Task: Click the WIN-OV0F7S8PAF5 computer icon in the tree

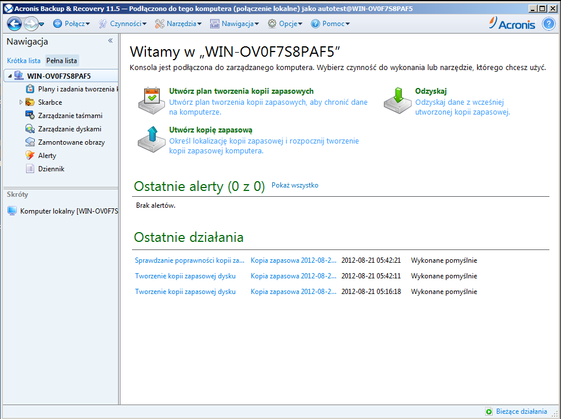Action: pyautogui.click(x=19, y=75)
